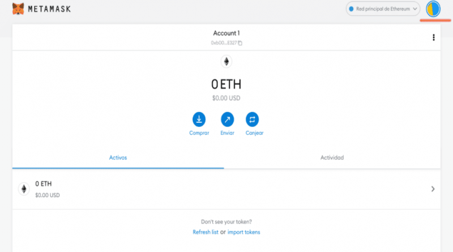The height and width of the screenshot is (252, 453).
Task: Click the Comprar download-arrow icon
Action: 199,119
